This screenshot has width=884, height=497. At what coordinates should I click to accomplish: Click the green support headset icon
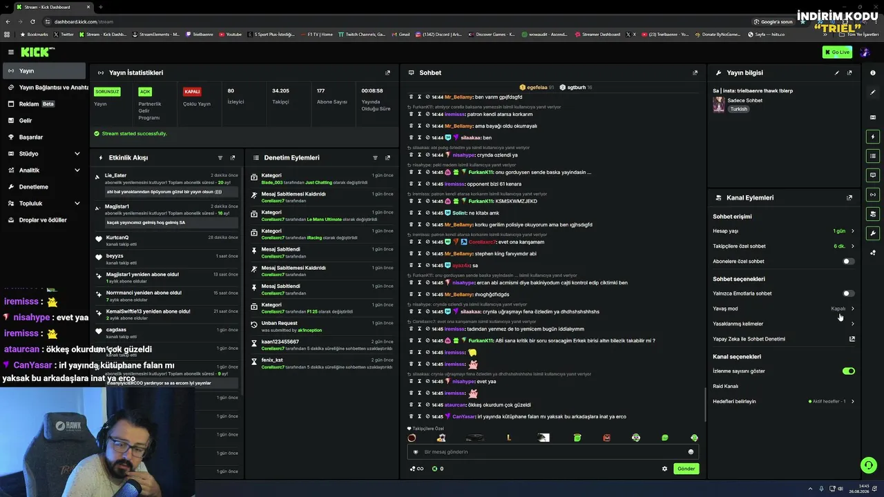868,465
